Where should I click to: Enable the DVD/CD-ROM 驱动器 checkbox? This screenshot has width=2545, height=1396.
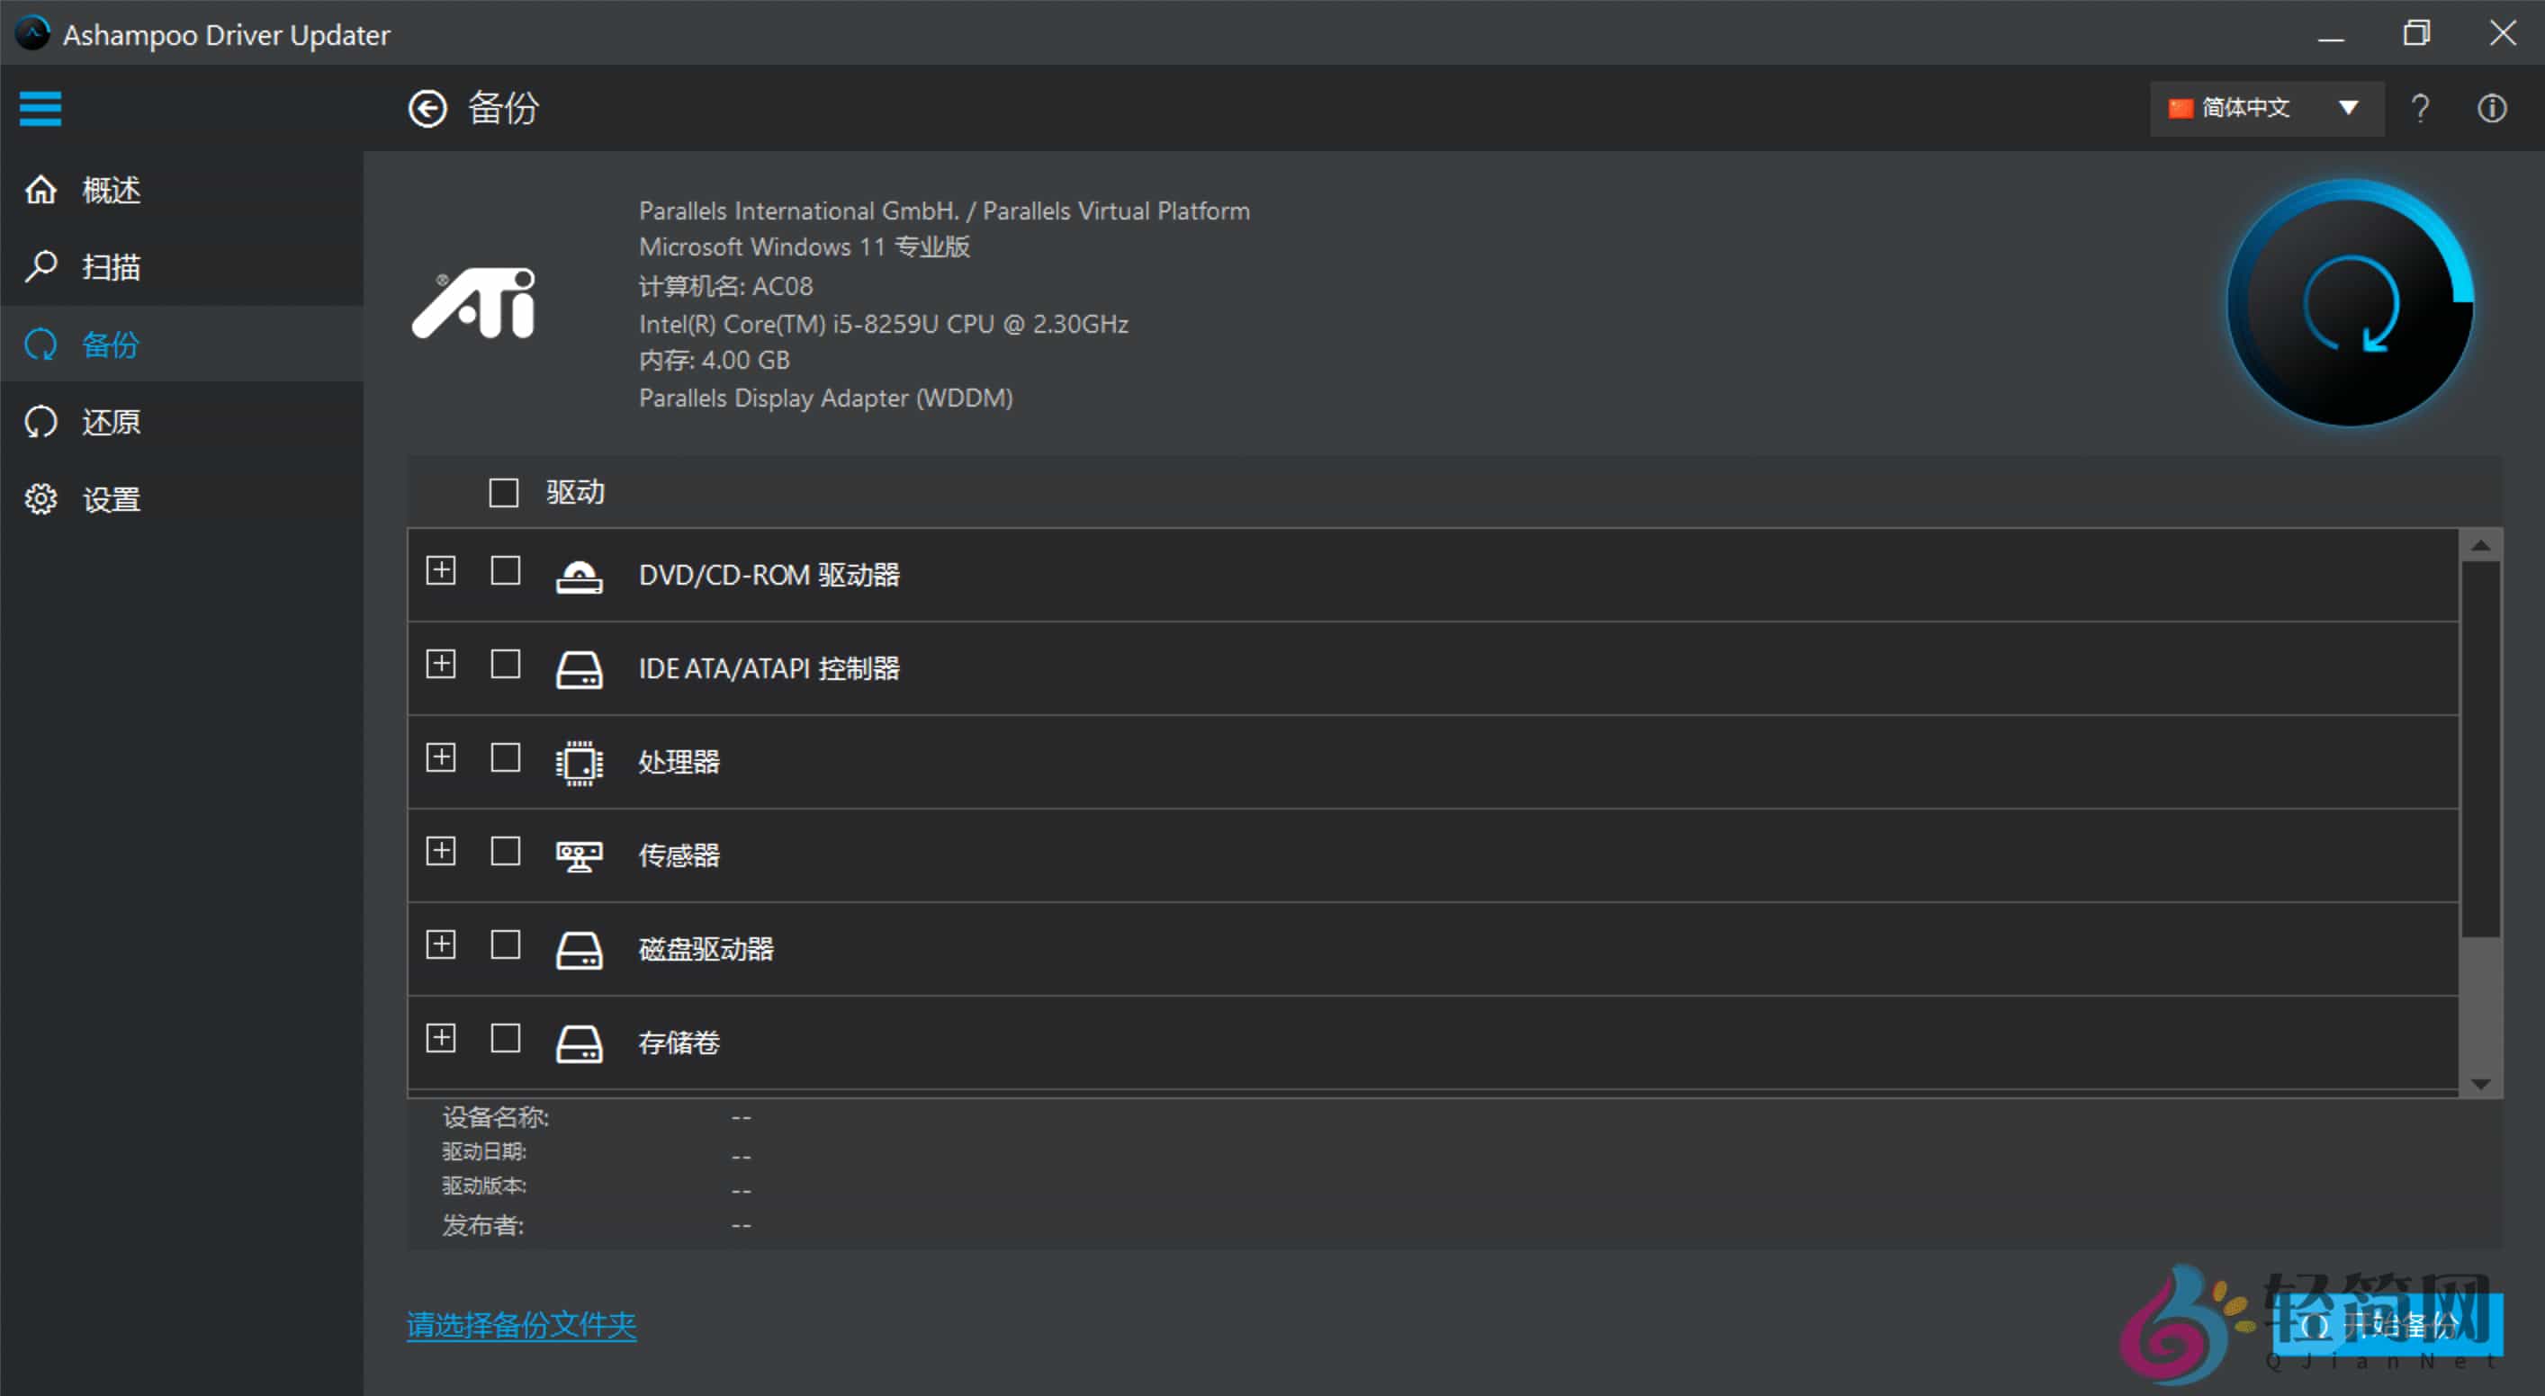click(505, 572)
